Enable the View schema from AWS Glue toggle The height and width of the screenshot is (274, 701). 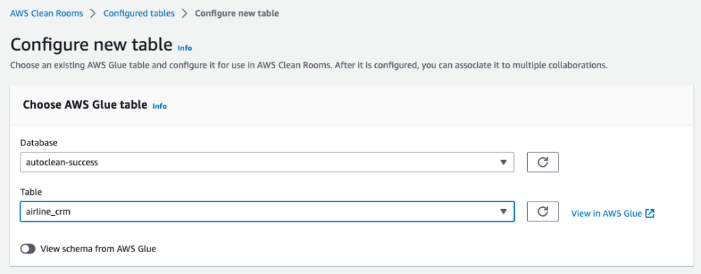click(x=28, y=249)
